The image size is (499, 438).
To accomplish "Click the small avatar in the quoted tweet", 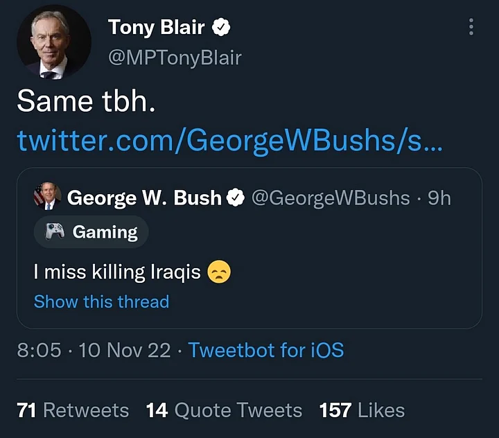I will coord(48,197).
